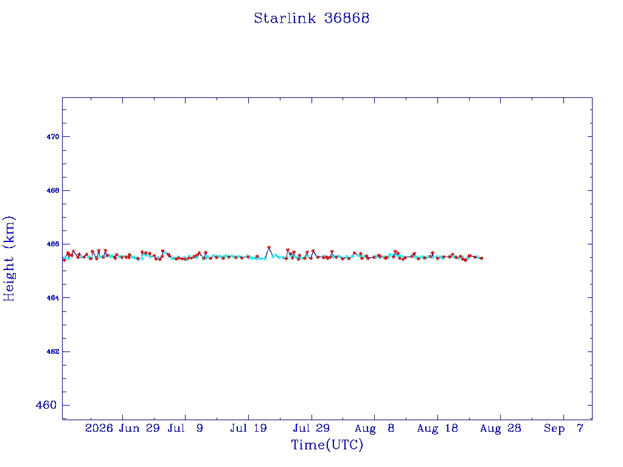Click the 466 height axis label
623x467 pixels.
point(53,244)
